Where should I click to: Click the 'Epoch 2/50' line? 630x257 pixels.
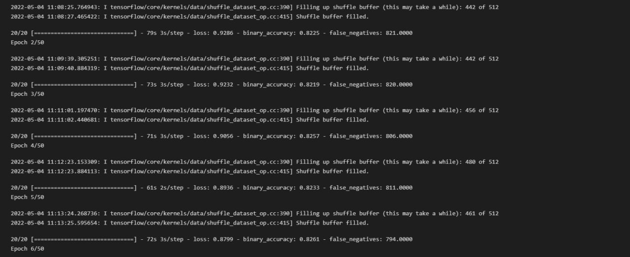[x=28, y=42]
